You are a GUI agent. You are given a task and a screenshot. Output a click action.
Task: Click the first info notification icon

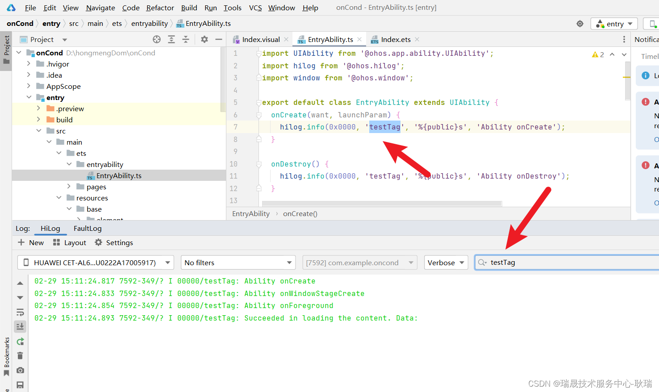(646, 75)
